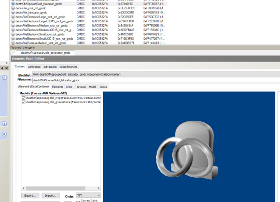This screenshot has width=280, height=202.
Task: Click the Export... button
Action: click(x=30, y=196)
